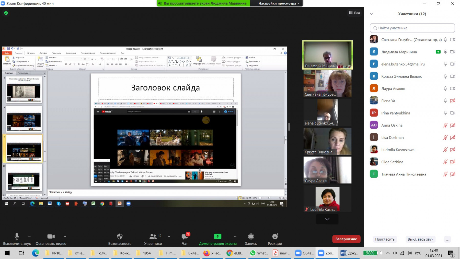Open the Участники participants icon
The image size is (460, 259).
(x=153, y=237)
